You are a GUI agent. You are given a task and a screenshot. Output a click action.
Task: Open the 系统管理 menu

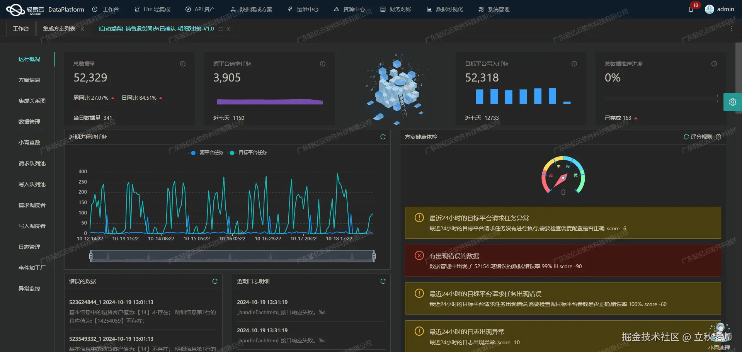tap(494, 9)
